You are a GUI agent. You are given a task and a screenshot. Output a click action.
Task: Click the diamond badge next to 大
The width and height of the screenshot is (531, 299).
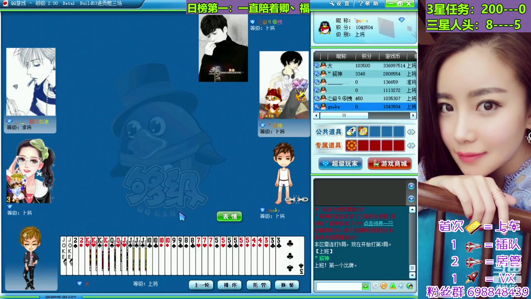(x=79, y=284)
